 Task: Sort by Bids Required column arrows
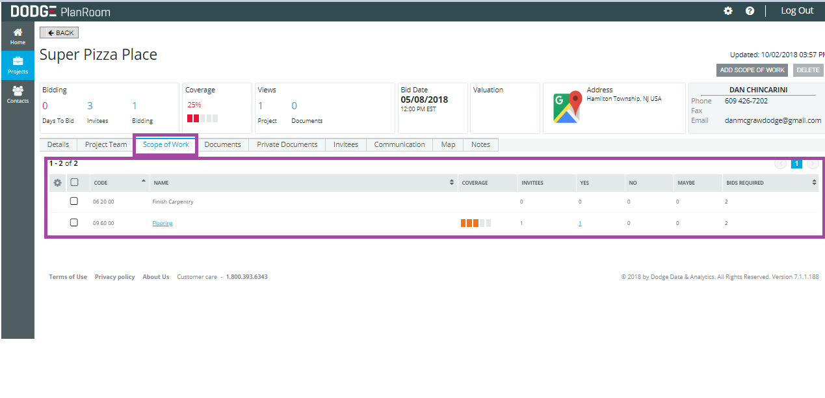pyautogui.click(x=814, y=183)
